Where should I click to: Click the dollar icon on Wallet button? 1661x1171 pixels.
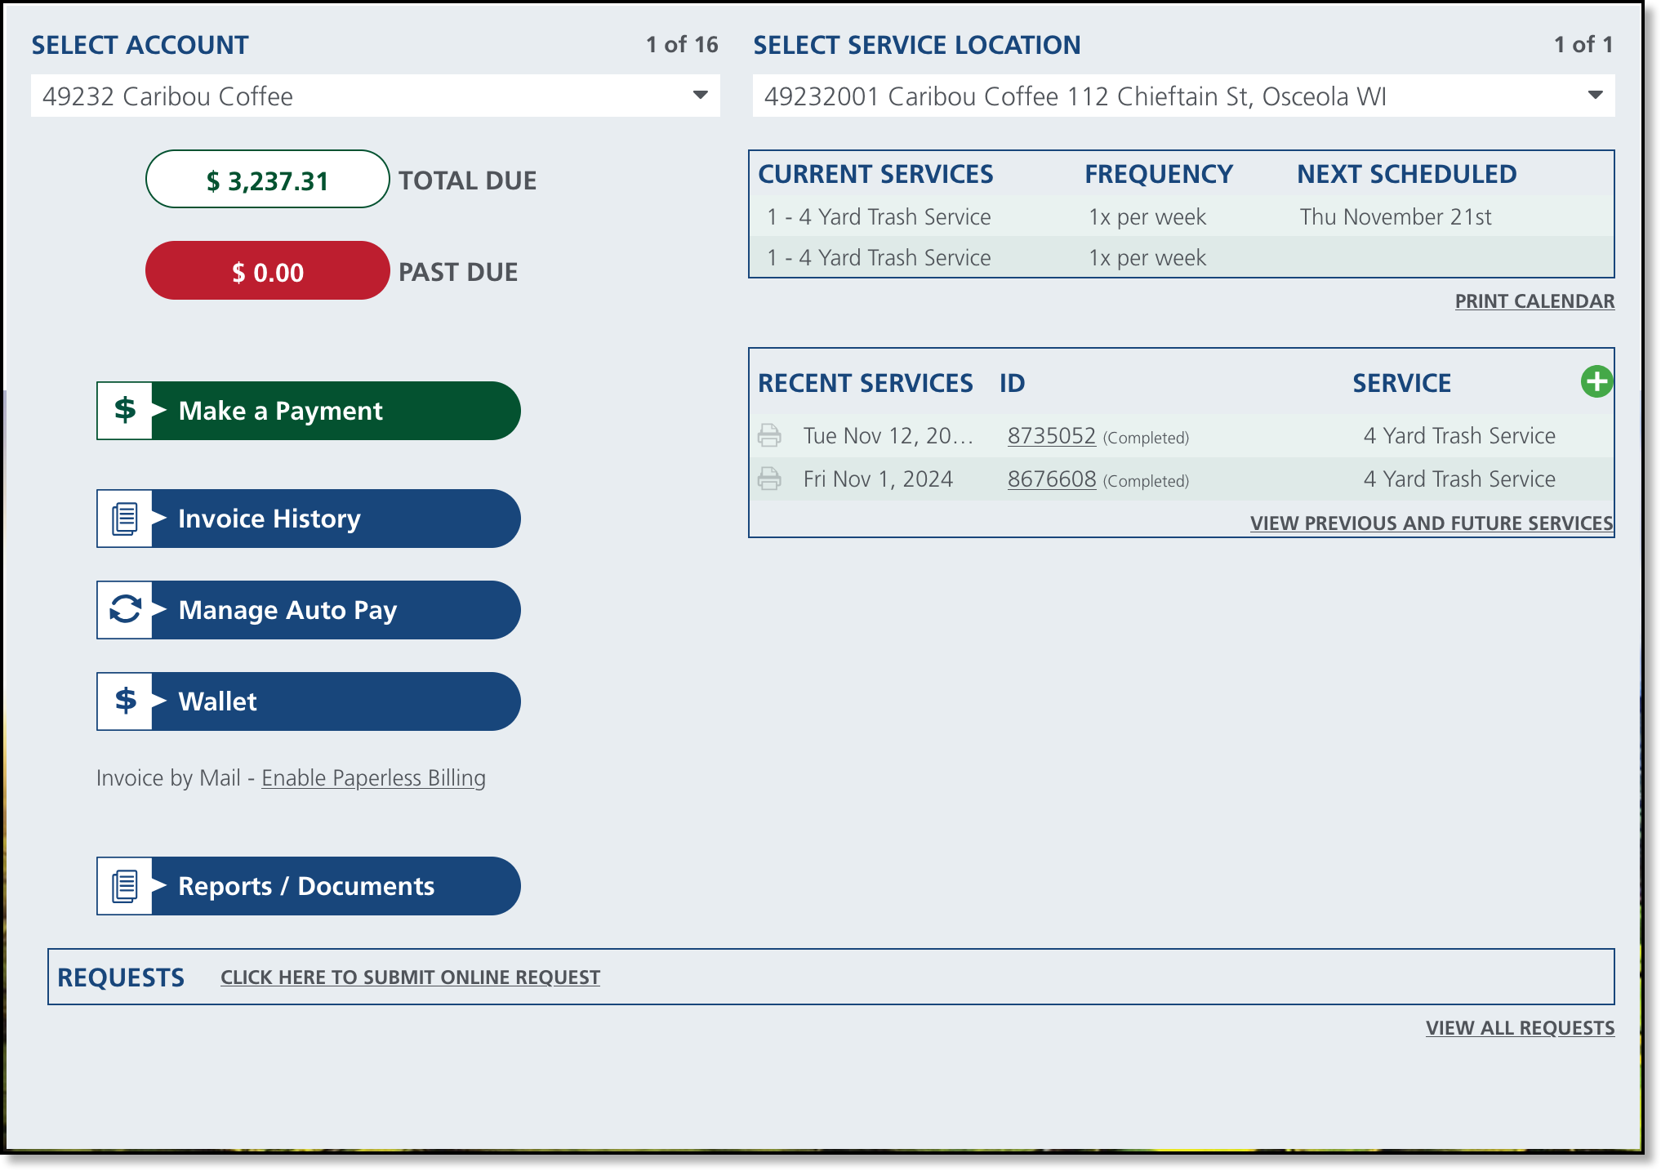pos(125,701)
